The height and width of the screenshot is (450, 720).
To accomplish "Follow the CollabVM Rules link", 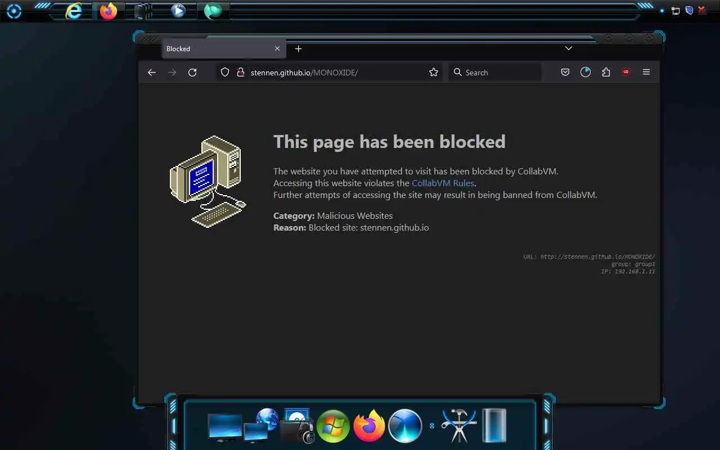I will tap(443, 183).
